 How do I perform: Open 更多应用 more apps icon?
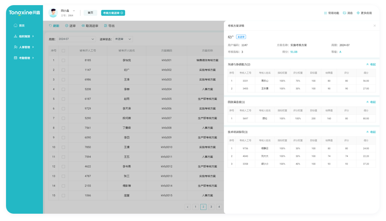358,13
